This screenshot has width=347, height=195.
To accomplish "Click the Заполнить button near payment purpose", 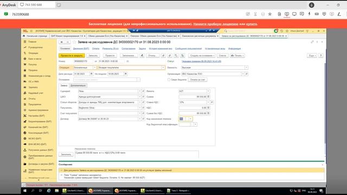I will pyautogui.click(x=66, y=154).
